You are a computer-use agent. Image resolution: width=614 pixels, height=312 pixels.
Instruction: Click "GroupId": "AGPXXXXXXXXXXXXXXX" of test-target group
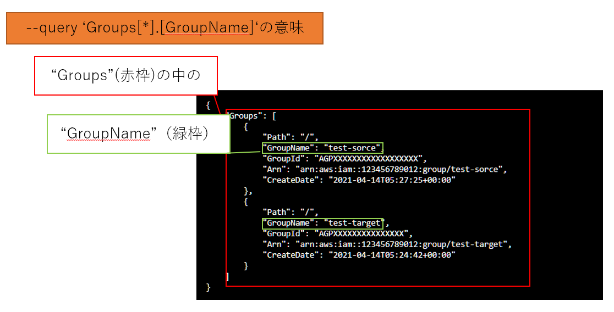[x=338, y=234]
